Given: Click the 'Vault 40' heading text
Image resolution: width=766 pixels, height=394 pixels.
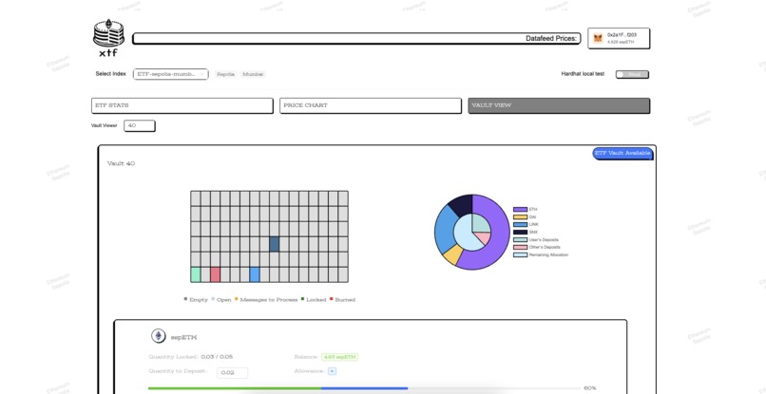Looking at the screenshot, I should [121, 163].
